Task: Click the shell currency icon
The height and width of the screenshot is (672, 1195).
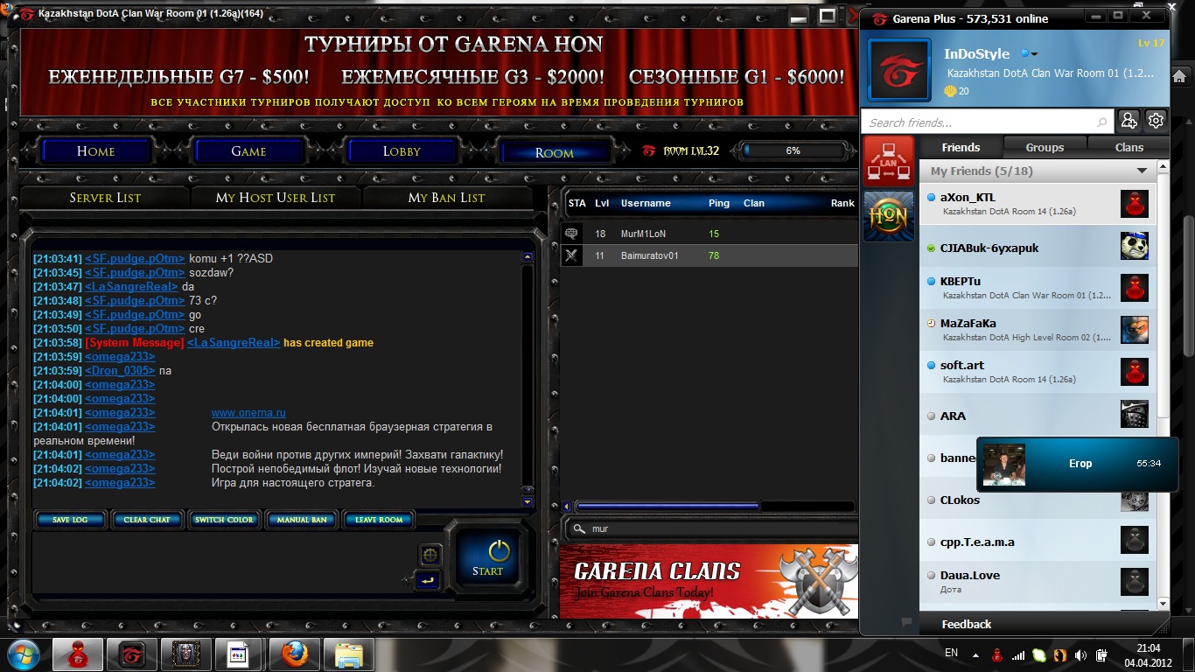Action: pyautogui.click(x=950, y=91)
